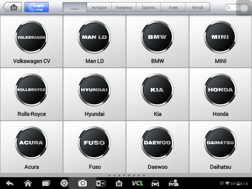Take a screenshot with the camera icon
The image size is (252, 189).
coord(82,183)
